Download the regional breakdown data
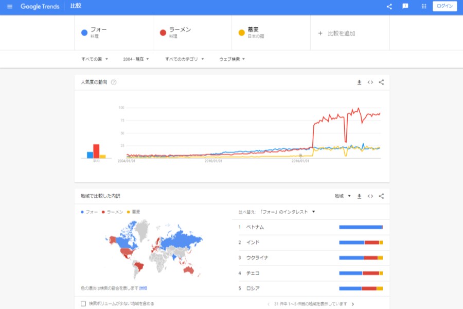The height and width of the screenshot is (309, 463). (x=360, y=196)
